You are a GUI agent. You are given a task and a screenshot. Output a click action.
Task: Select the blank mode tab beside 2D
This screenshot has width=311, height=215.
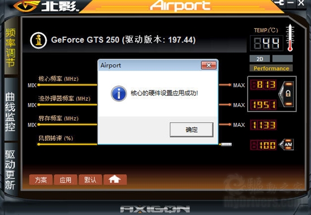tap(282, 59)
